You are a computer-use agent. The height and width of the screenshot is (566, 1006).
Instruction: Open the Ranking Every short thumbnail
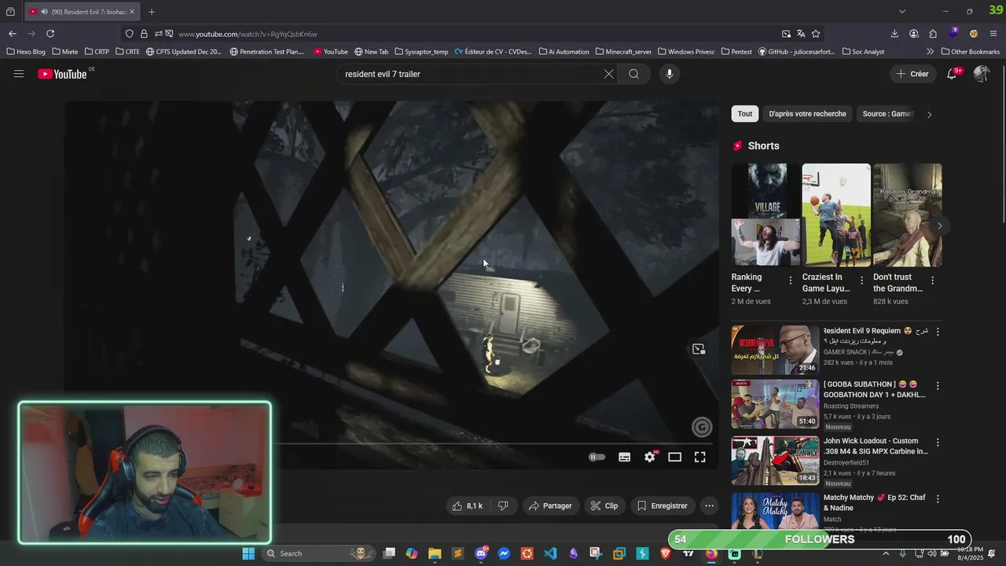tap(766, 215)
